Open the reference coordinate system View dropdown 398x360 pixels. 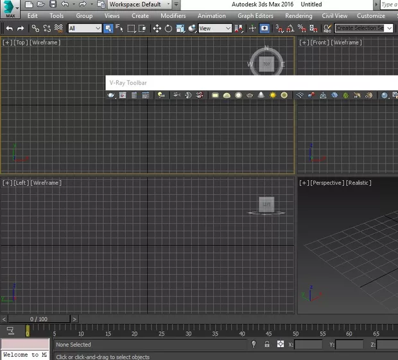[x=214, y=29]
